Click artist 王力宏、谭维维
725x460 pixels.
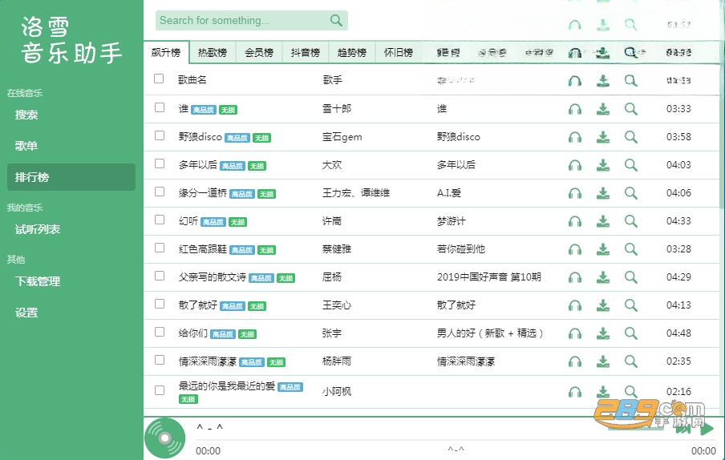click(x=356, y=193)
